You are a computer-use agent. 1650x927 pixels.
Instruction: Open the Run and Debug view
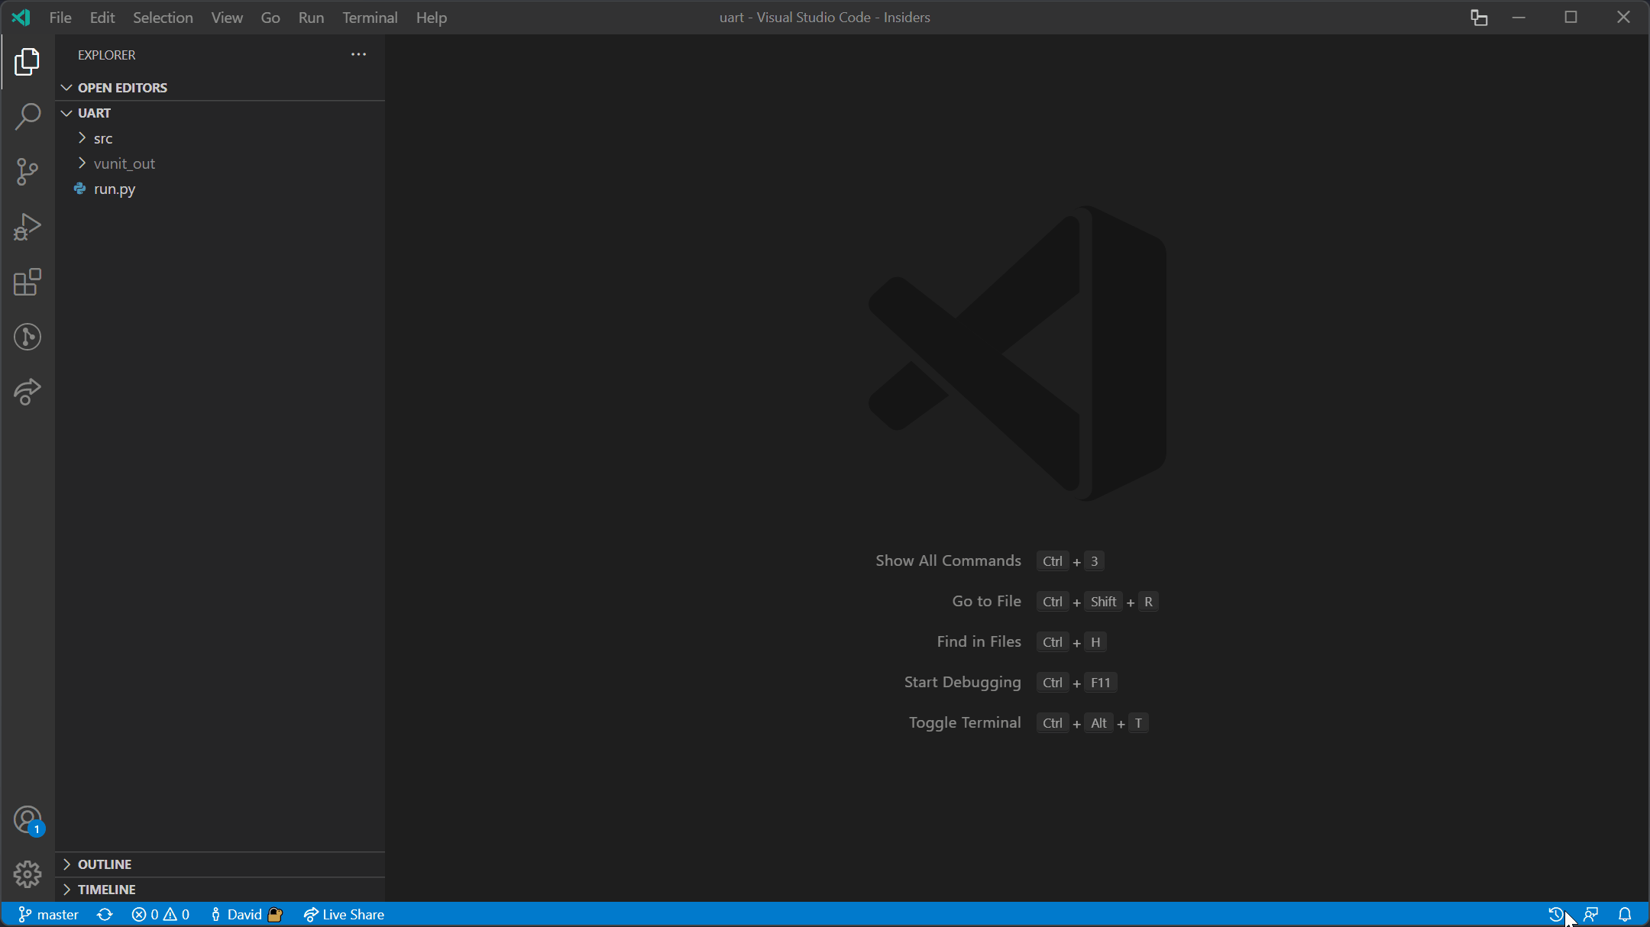(x=27, y=227)
